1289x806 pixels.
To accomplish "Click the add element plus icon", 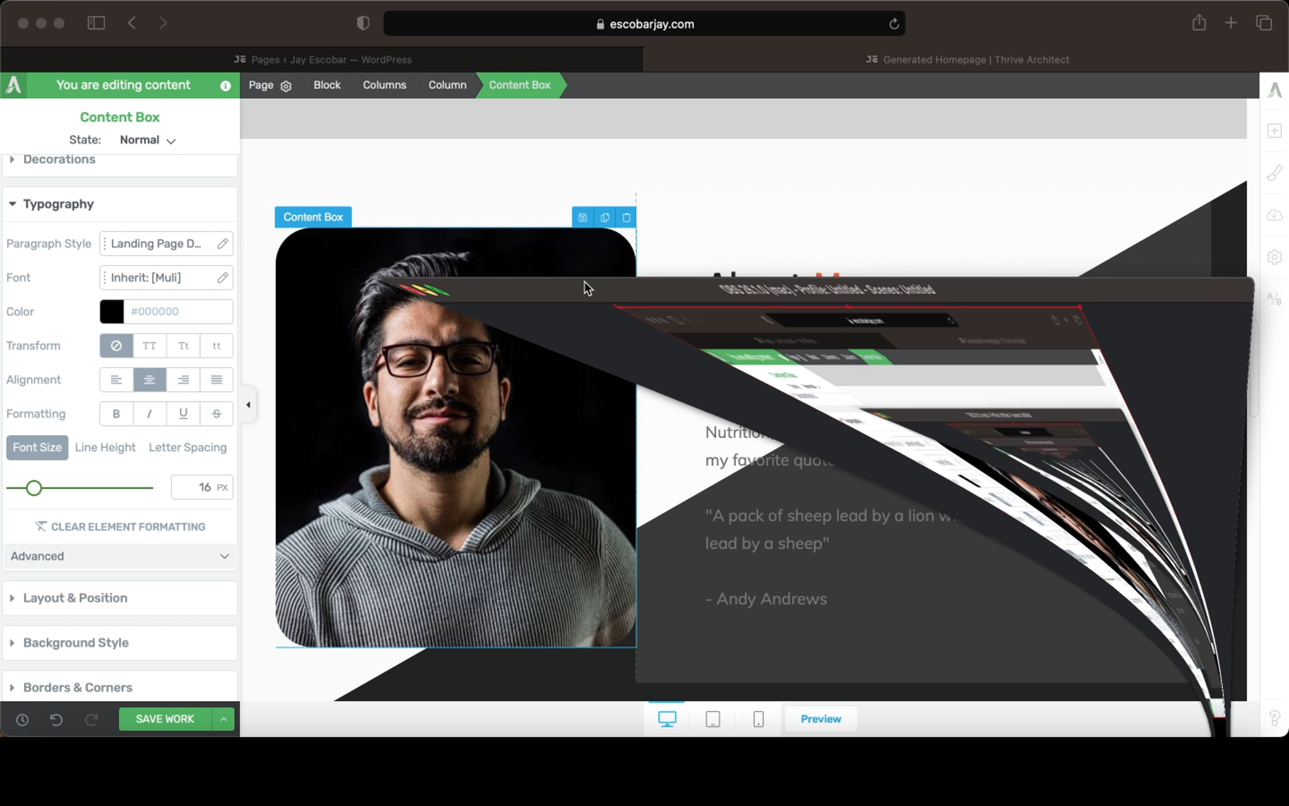I will 1274,131.
